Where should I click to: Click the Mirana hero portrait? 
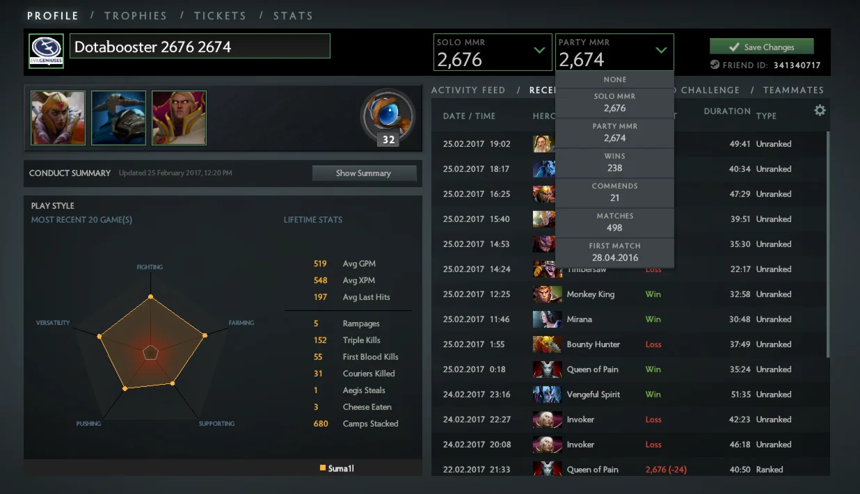coord(547,319)
